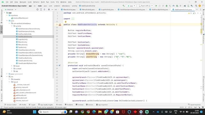Click override gutter icon beside onCreate
The height and width of the screenshot is (115, 205).
pos(60,65)
